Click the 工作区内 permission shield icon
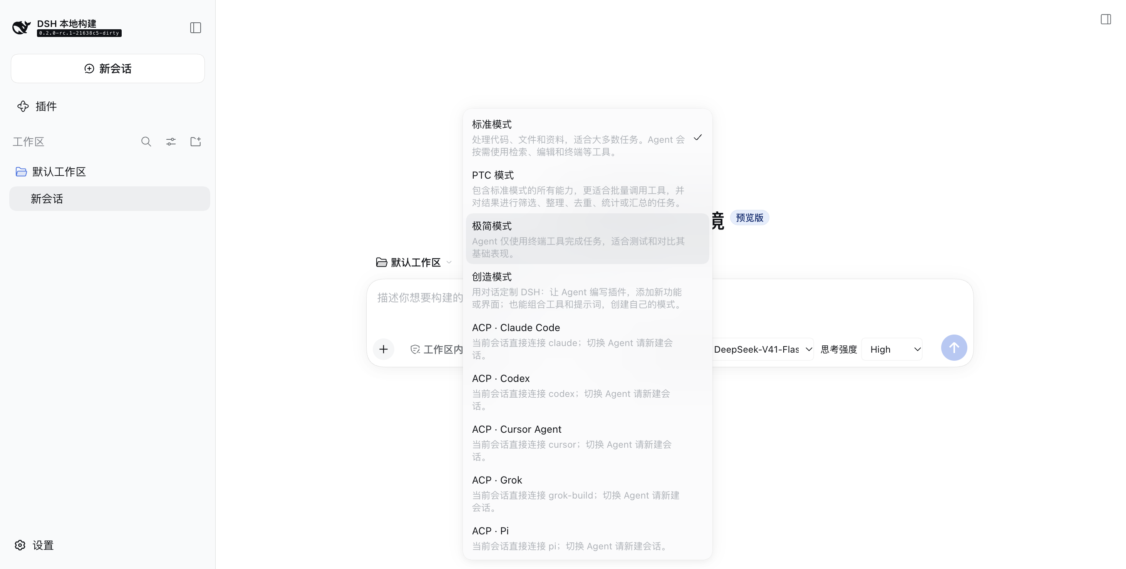This screenshot has width=1126, height=569. point(415,349)
